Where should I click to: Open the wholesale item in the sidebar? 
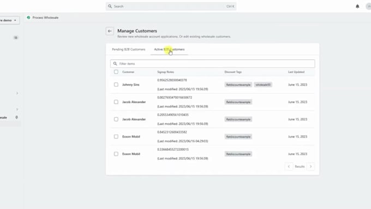tap(4, 117)
